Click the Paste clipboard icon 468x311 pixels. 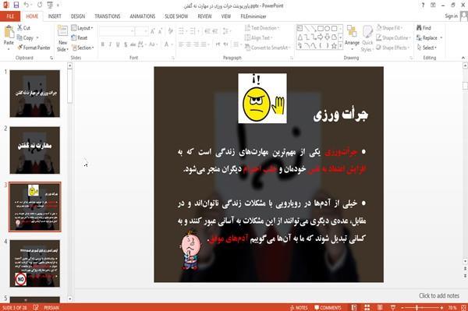[9, 32]
